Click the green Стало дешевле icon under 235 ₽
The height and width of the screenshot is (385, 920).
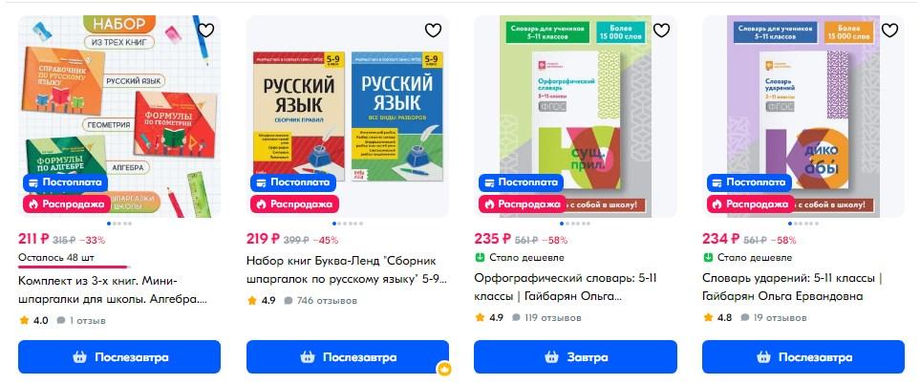point(479,257)
